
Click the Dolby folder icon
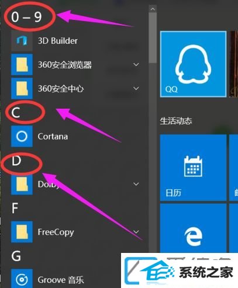(x=22, y=184)
